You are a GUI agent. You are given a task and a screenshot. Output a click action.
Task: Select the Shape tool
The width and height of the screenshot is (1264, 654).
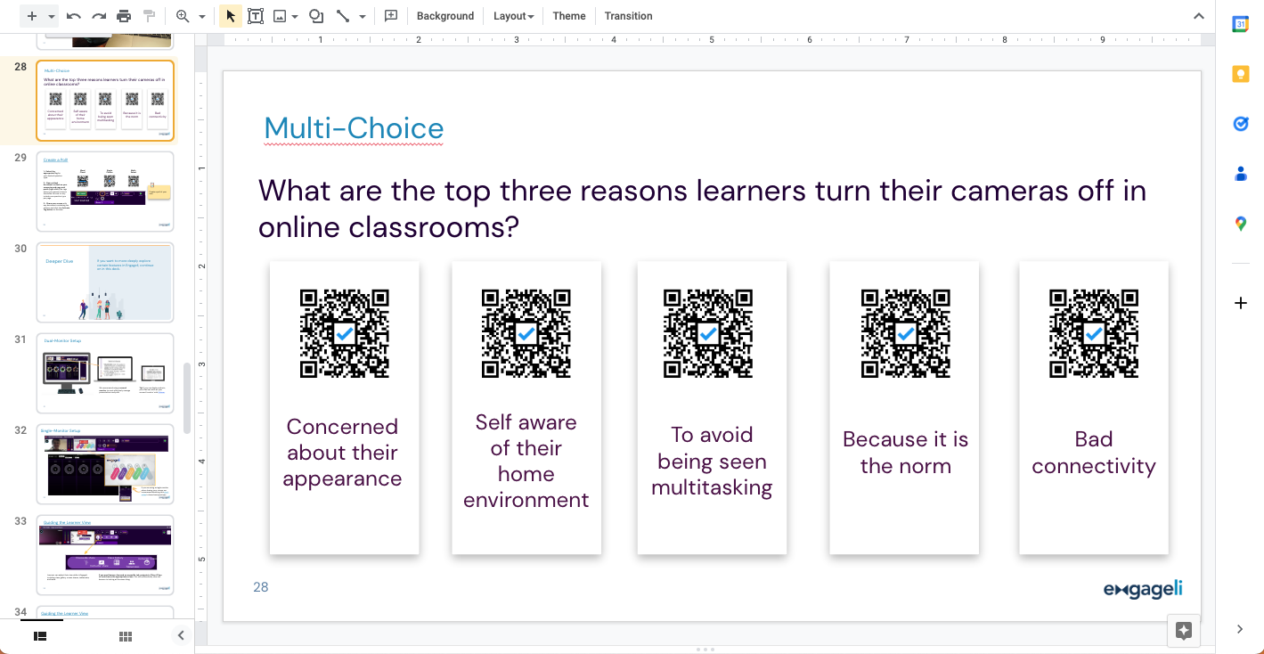click(316, 16)
